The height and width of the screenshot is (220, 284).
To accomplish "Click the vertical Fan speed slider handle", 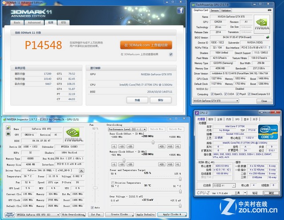I will click(x=95, y=188).
